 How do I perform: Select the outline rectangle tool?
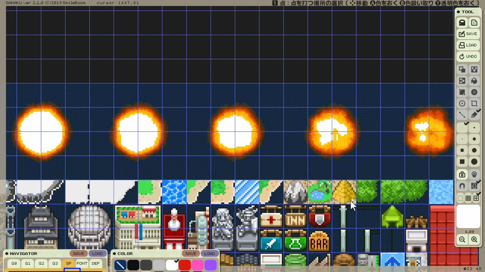coord(474,104)
